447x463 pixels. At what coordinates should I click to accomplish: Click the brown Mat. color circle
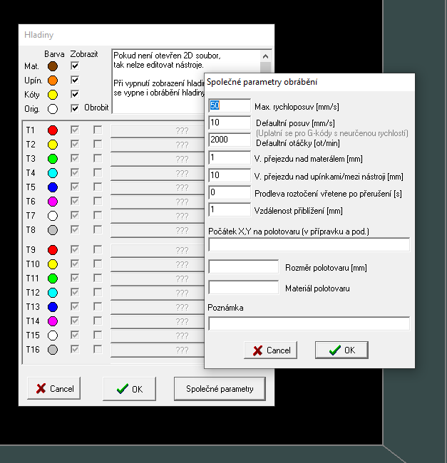coord(52,66)
